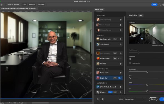
Task: Download the Smart Portrait filter via cloud icon
Action: (x=120, y=25)
